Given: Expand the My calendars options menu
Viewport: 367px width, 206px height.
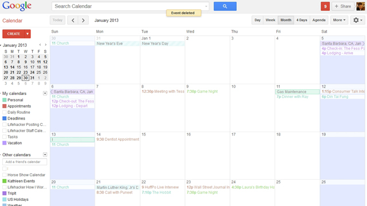Looking at the screenshot, I should coord(45,93).
